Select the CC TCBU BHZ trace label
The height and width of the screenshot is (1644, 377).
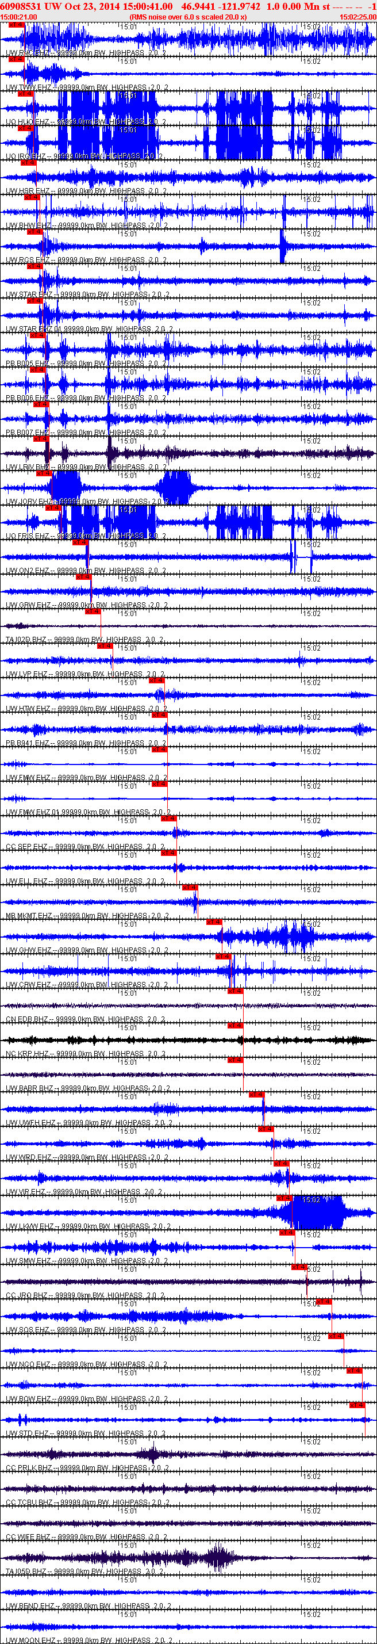(88, 1502)
